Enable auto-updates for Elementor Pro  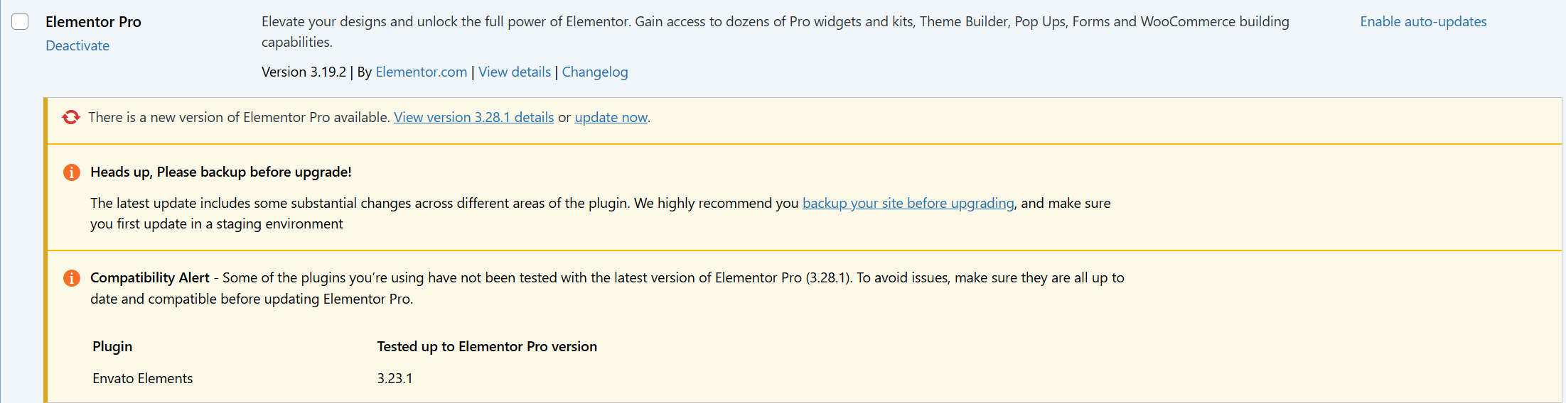tap(1423, 21)
